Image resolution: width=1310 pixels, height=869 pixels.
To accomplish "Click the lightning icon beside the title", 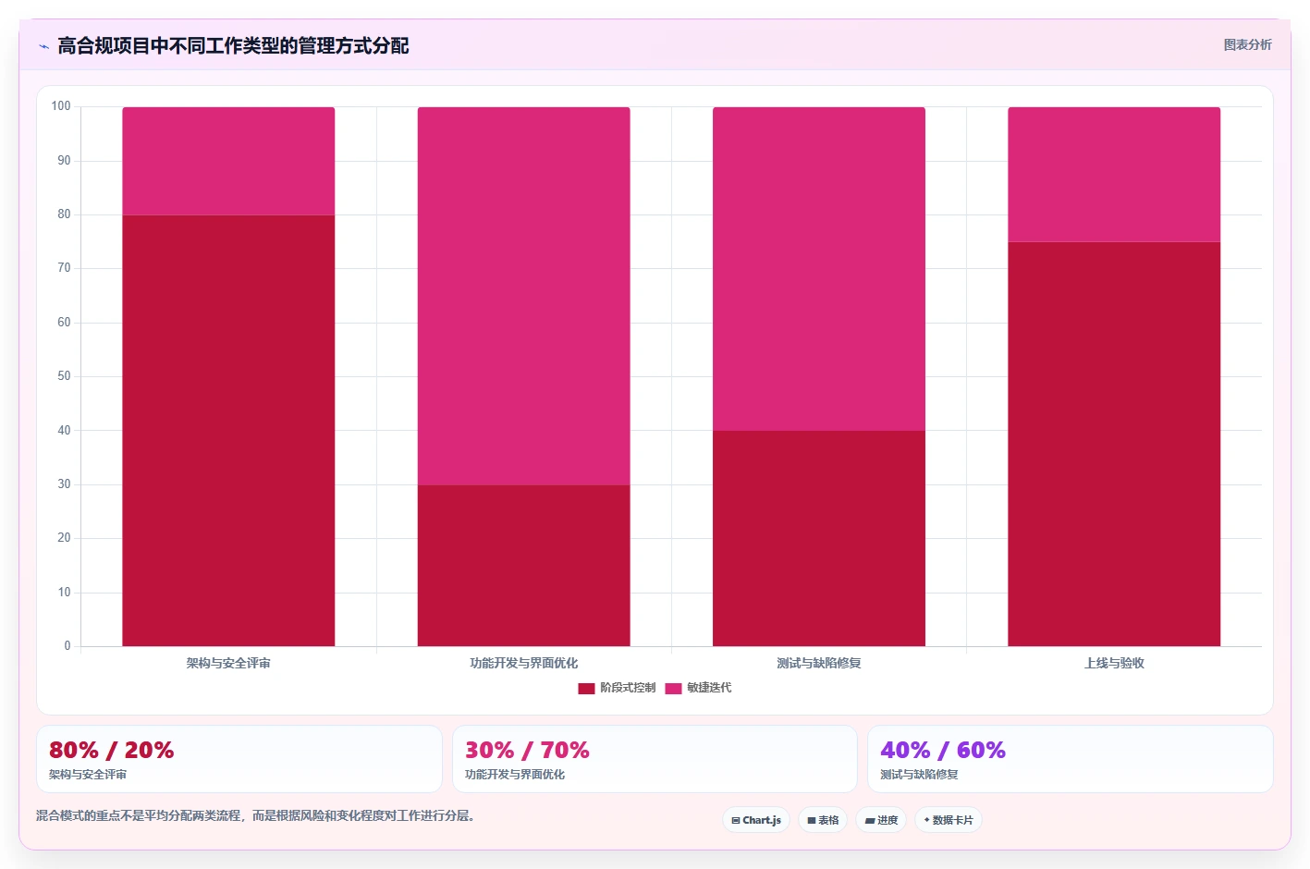I will 43,46.
